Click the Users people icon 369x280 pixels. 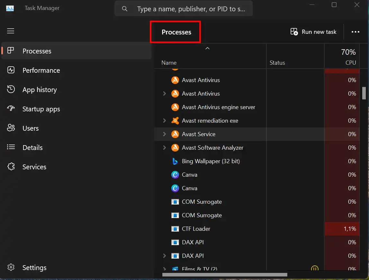click(11, 128)
